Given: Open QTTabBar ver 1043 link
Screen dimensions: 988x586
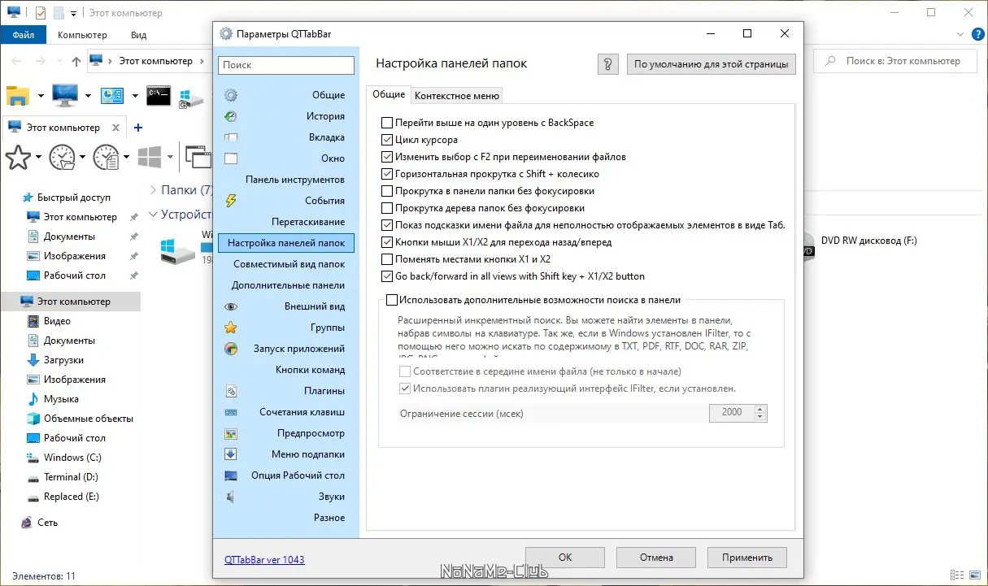Looking at the screenshot, I should pyautogui.click(x=264, y=560).
